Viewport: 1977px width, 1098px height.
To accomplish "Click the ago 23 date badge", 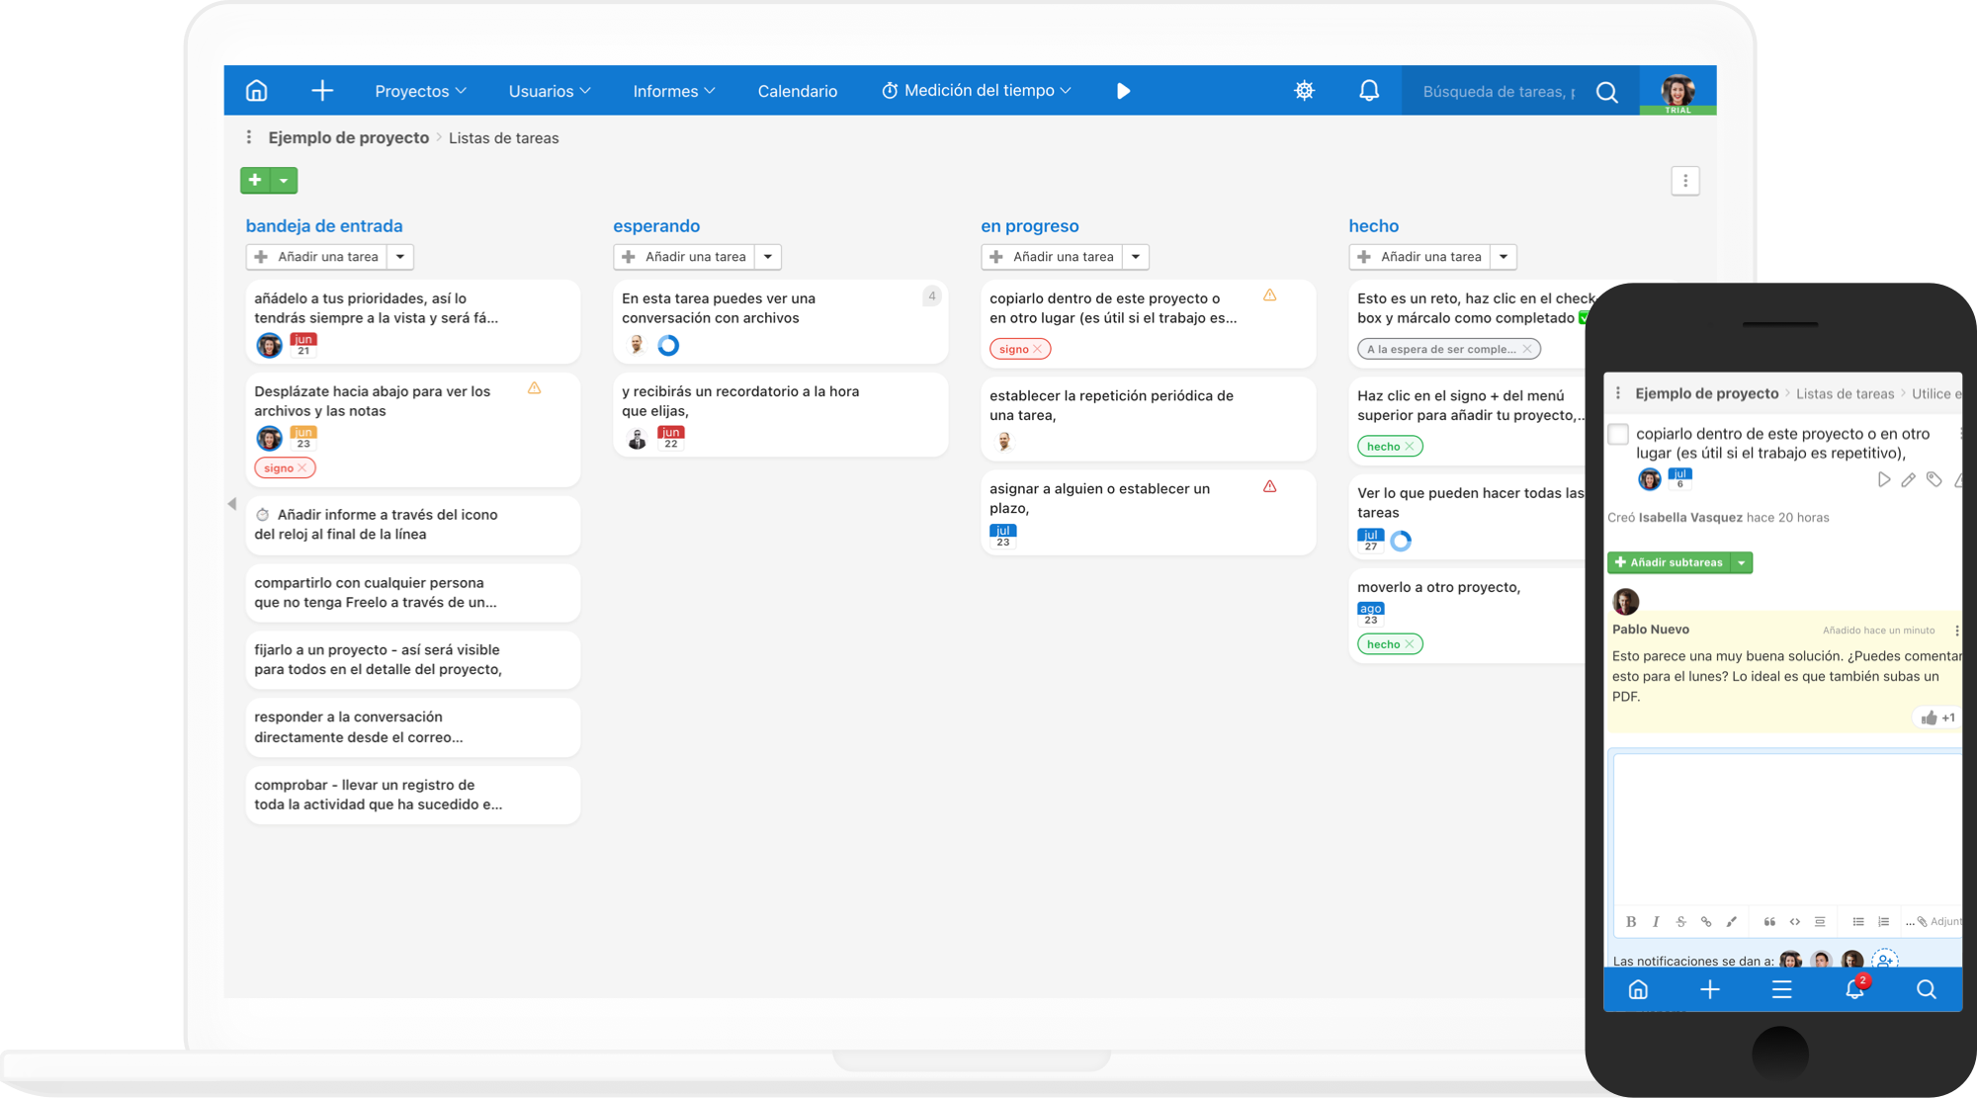I will 1371,614.
